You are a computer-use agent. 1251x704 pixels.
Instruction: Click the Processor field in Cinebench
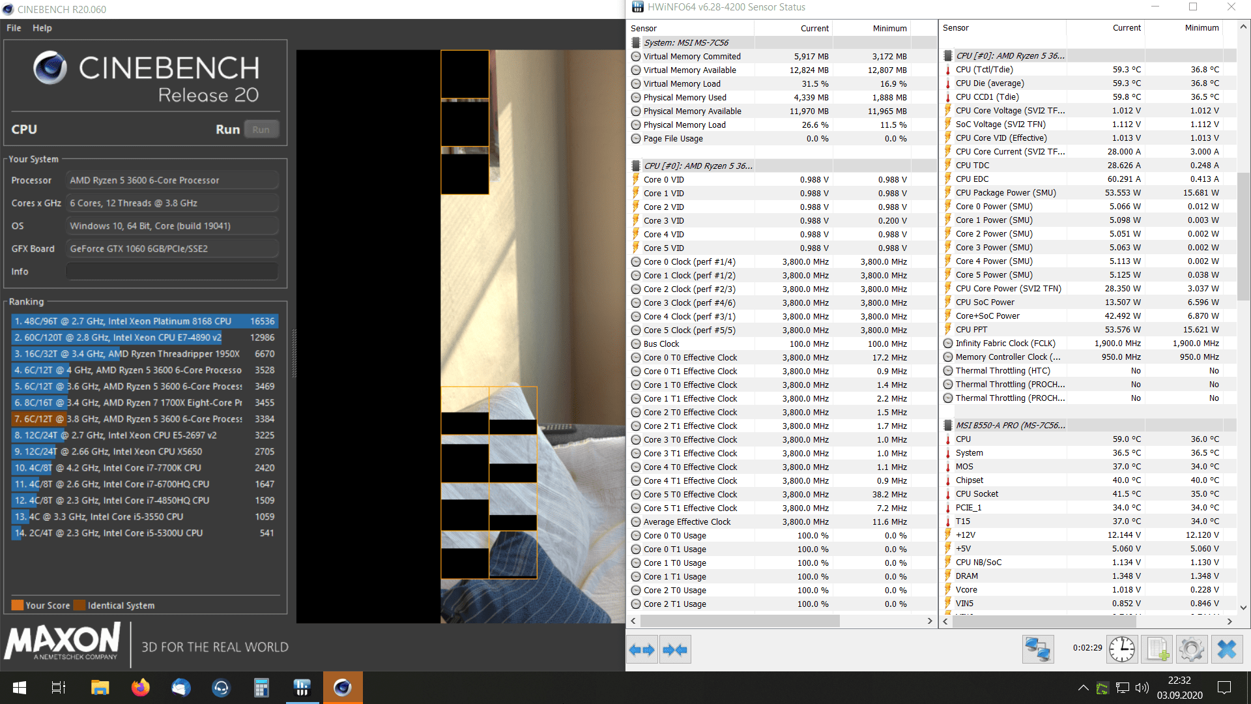click(173, 181)
